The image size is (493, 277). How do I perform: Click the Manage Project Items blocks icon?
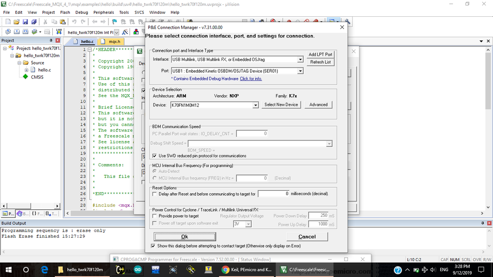(136, 32)
